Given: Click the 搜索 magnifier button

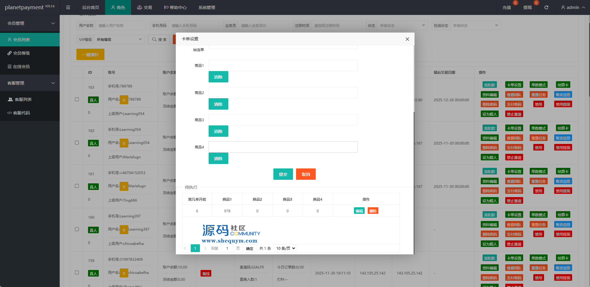Looking at the screenshot, I should tap(159, 39).
